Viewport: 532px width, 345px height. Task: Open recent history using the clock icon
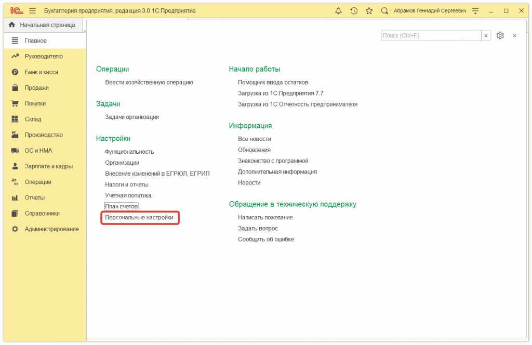(x=354, y=10)
